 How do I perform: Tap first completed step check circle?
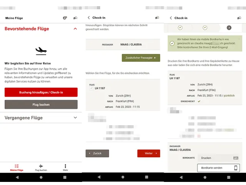click(180, 28)
